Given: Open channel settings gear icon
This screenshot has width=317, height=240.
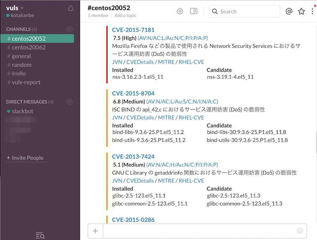Looking at the screenshot, I should 180,11.
